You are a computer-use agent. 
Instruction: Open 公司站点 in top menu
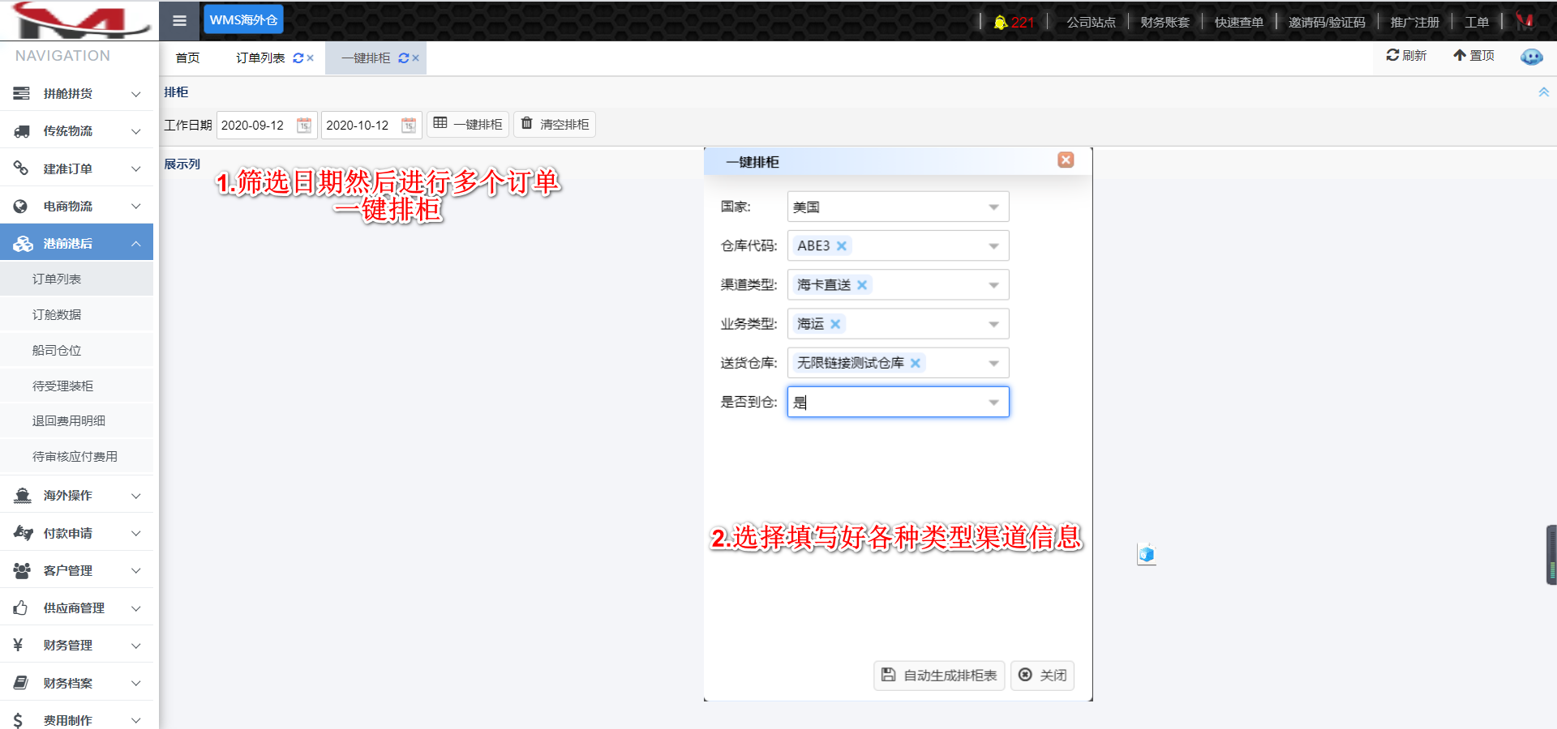[x=1091, y=22]
